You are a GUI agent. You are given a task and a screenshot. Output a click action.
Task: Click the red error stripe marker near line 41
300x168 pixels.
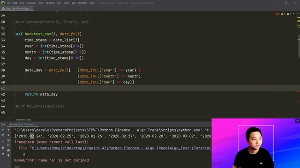pyautogui.click(x=299, y=91)
